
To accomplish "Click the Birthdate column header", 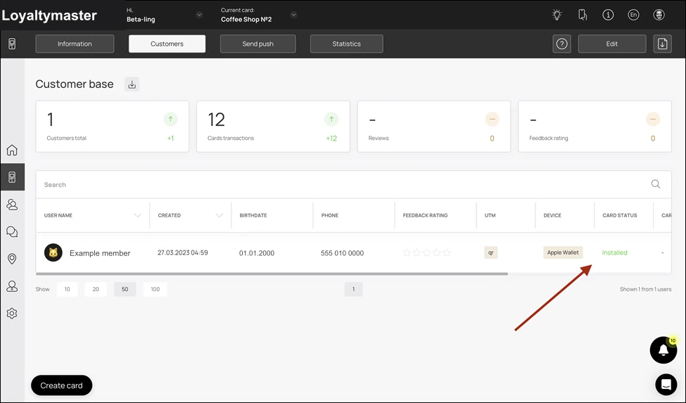I will click(x=253, y=215).
